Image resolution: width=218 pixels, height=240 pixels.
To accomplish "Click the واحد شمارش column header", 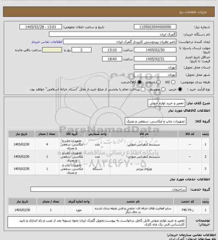I will pyautogui.click(x=97, y=134).
